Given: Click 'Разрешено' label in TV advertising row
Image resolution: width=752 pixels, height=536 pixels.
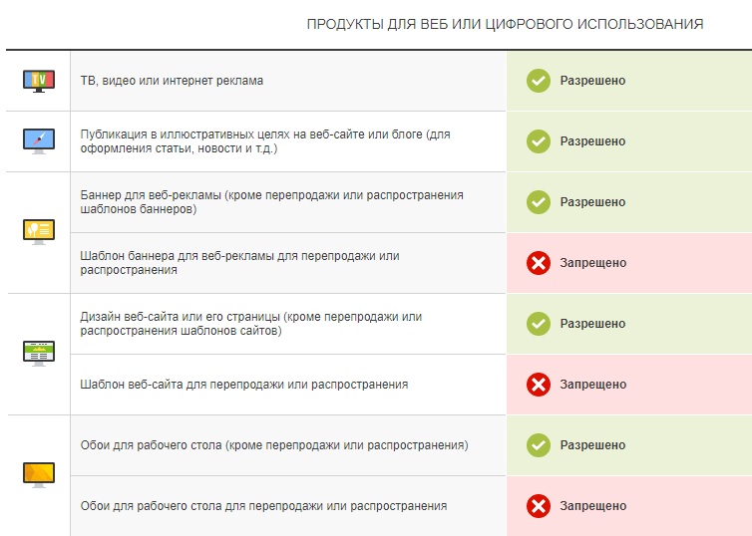Looking at the screenshot, I should pos(592,81).
